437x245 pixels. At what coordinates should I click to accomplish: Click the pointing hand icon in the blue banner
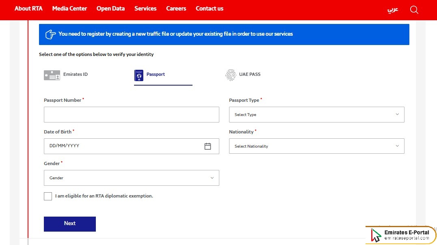tap(50, 34)
